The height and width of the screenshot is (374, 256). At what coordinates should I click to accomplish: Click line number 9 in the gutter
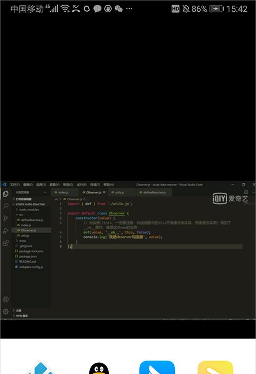60,246
